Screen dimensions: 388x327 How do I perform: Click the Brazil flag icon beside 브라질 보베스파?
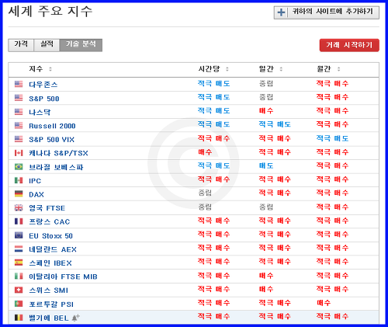coord(19,167)
